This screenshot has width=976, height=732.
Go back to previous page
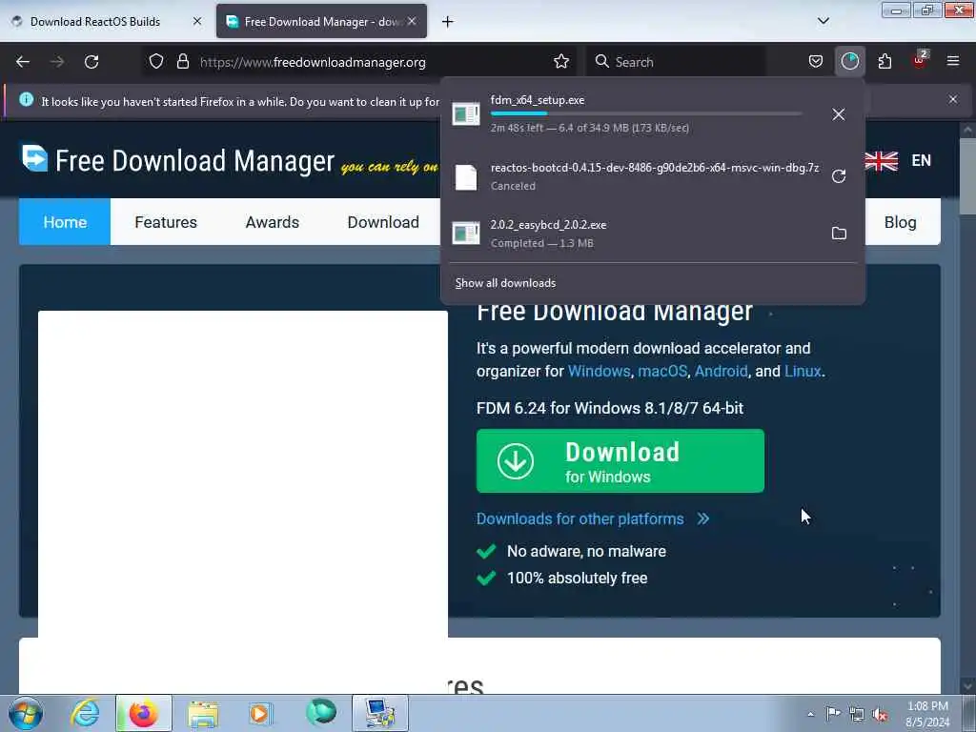click(x=23, y=62)
